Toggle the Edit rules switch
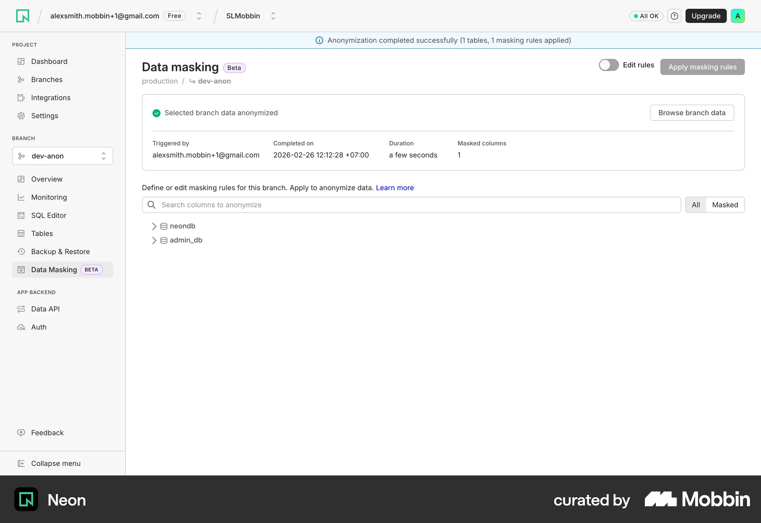The image size is (761, 523). point(609,65)
